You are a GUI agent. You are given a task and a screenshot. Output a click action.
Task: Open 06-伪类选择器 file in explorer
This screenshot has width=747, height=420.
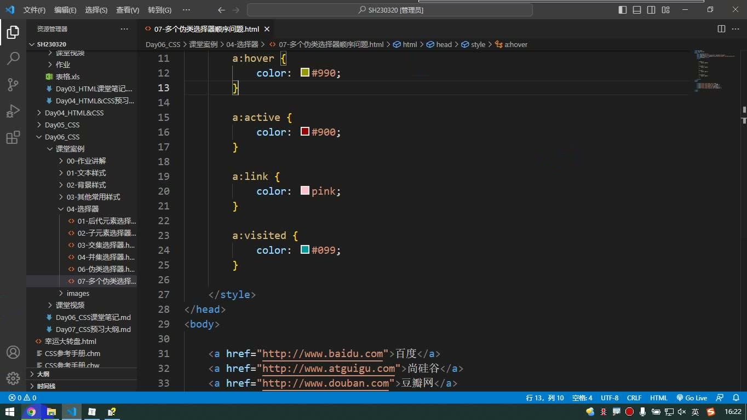pos(82,269)
